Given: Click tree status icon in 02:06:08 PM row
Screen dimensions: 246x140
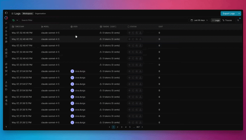Looking at the screenshot, I should pos(141,65).
